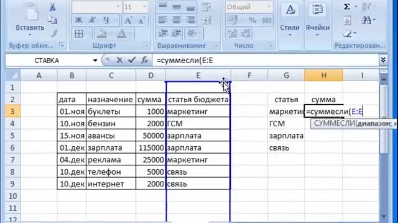Click the Вставить (Paste) clipboard icon
Viewport: 398px width, 223px height.
tap(31, 11)
